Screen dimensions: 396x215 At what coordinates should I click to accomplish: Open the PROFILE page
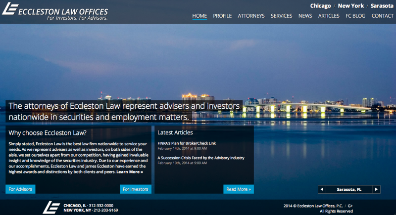tap(222, 16)
